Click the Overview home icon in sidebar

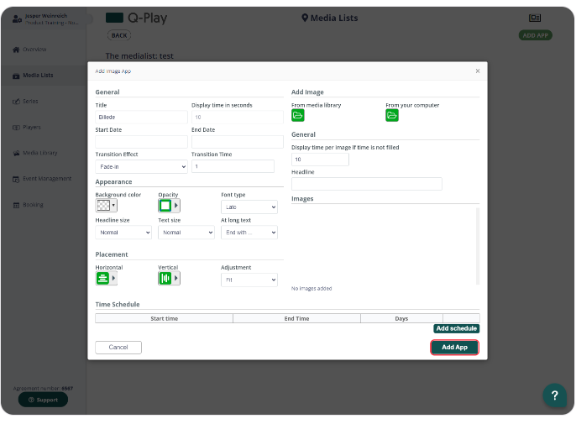pos(16,50)
